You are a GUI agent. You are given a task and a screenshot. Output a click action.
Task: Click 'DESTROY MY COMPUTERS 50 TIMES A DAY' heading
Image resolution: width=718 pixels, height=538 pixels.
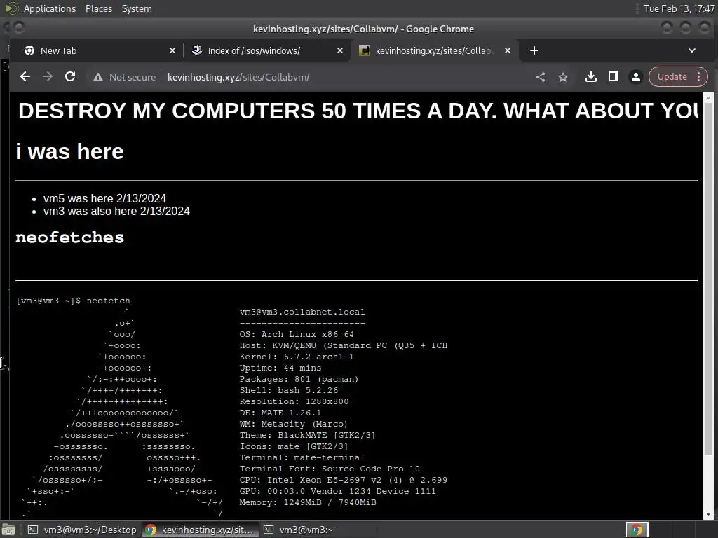(x=358, y=111)
